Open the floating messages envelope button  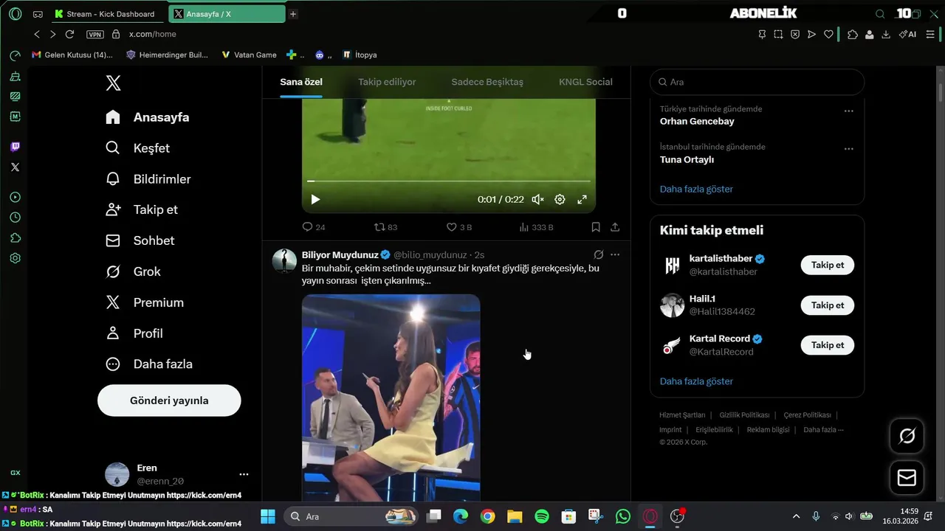907,478
